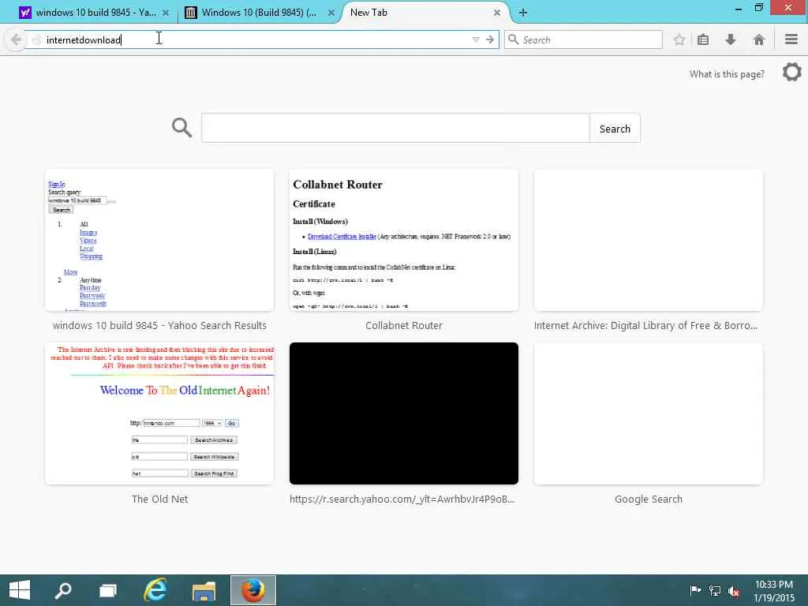
Task: Go to Home page icon
Action: pyautogui.click(x=758, y=39)
